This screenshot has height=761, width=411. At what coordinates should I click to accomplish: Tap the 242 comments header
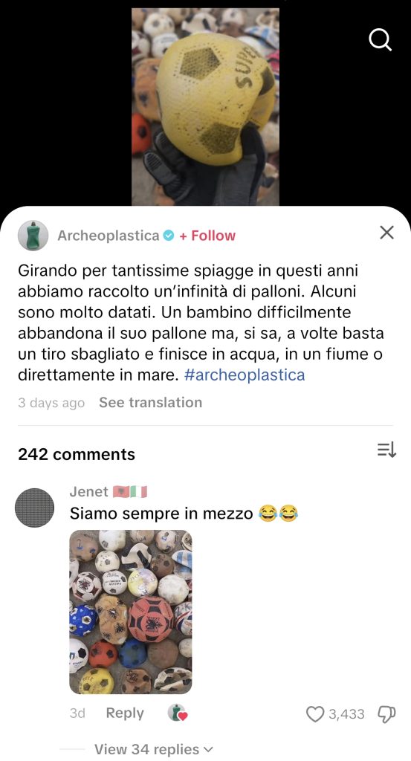[77, 455]
